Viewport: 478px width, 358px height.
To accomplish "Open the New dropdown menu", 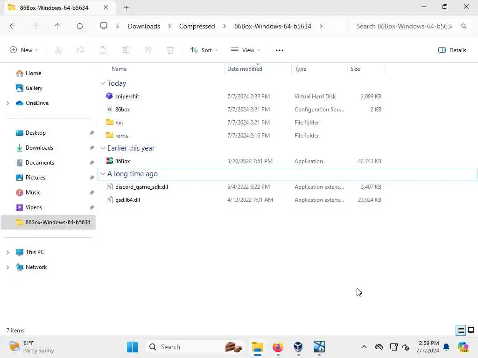I will [x=24, y=50].
